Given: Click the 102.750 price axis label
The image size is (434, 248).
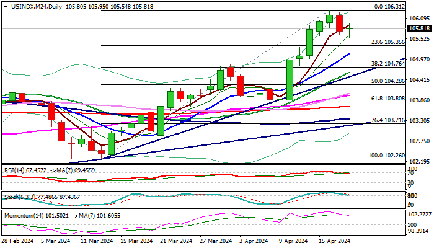Looking at the screenshot, I should [420, 141].
